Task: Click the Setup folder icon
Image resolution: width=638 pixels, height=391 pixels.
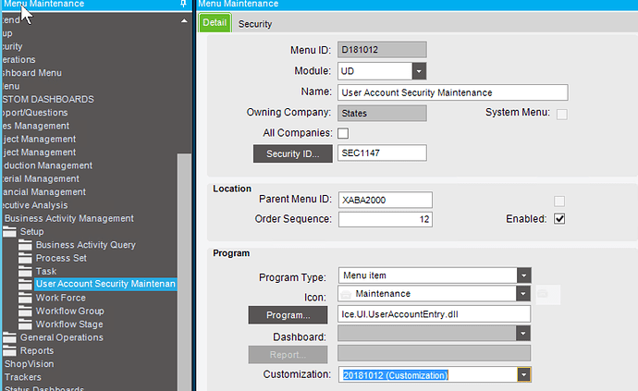Action: (10, 231)
